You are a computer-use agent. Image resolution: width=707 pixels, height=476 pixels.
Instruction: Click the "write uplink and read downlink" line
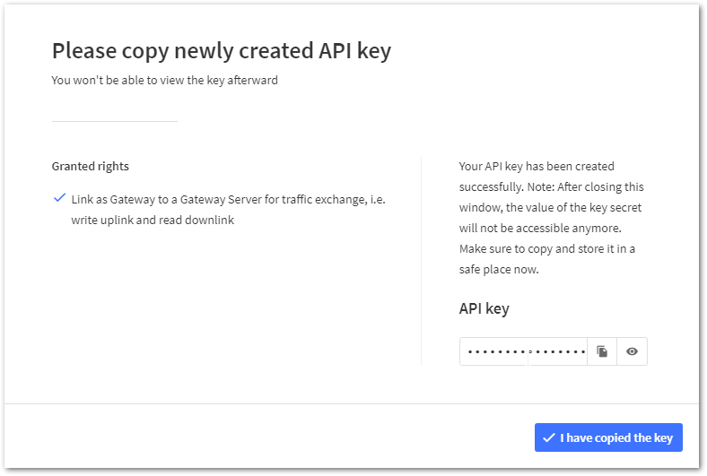tap(153, 220)
